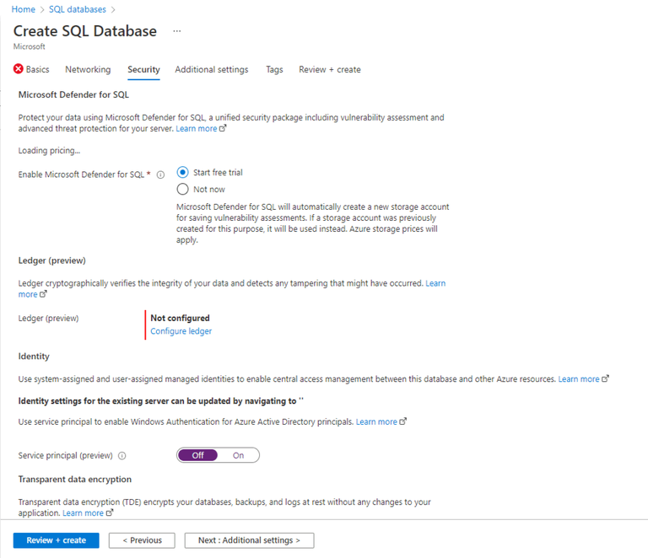The width and height of the screenshot is (648, 558).
Task: Open the ellipsis menu next to the title
Action: 177,31
